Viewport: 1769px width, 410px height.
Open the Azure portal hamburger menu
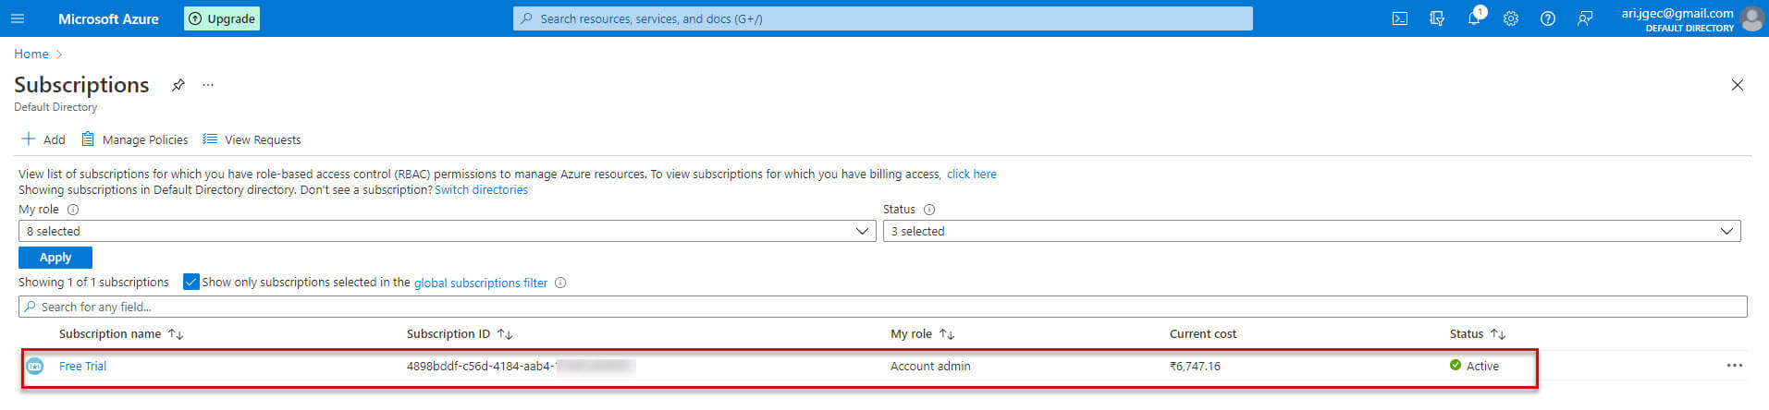[18, 18]
